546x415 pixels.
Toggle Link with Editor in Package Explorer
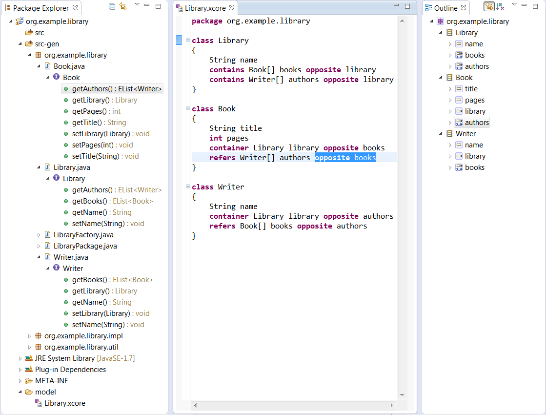123,7
